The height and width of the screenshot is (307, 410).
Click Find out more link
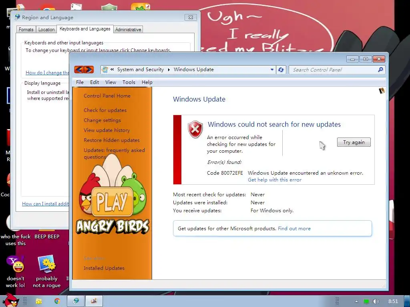(294, 229)
